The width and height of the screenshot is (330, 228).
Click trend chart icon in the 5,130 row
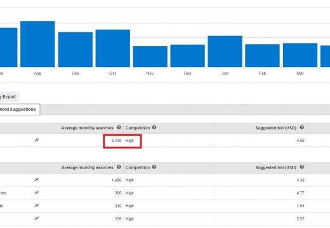[x=37, y=140]
